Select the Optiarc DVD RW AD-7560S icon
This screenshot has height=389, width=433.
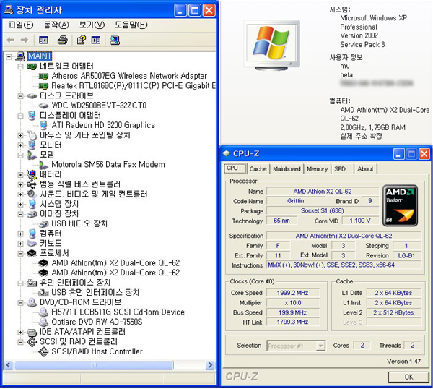pyautogui.click(x=43, y=322)
